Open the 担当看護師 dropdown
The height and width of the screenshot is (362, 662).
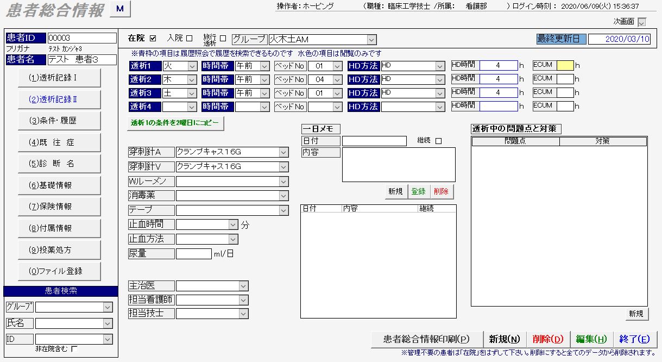click(243, 299)
